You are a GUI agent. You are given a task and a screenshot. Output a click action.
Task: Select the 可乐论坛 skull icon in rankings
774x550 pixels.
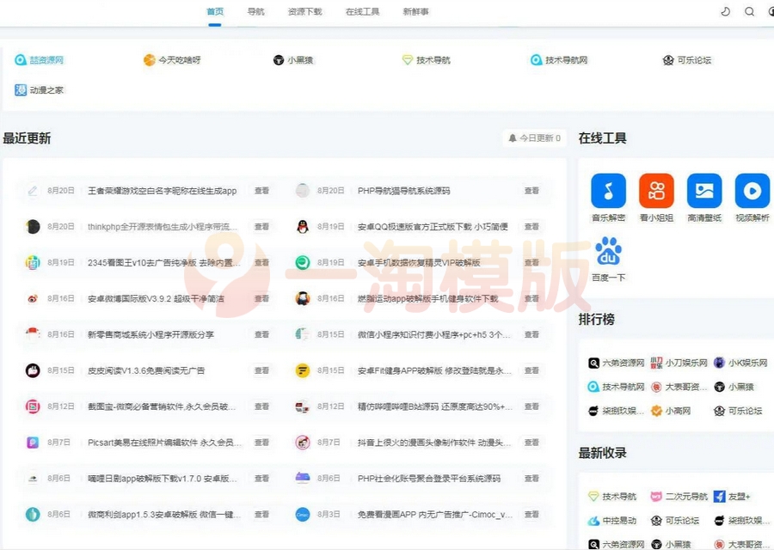point(720,412)
